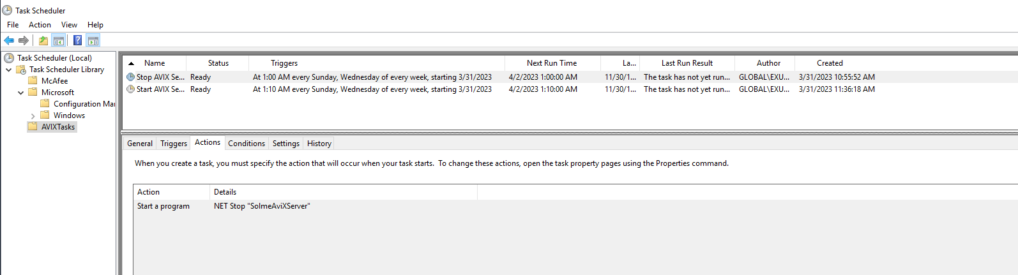Viewport: 1018px width, 275px height.
Task: Sort tasks by Next Run Time column
Action: coord(551,63)
